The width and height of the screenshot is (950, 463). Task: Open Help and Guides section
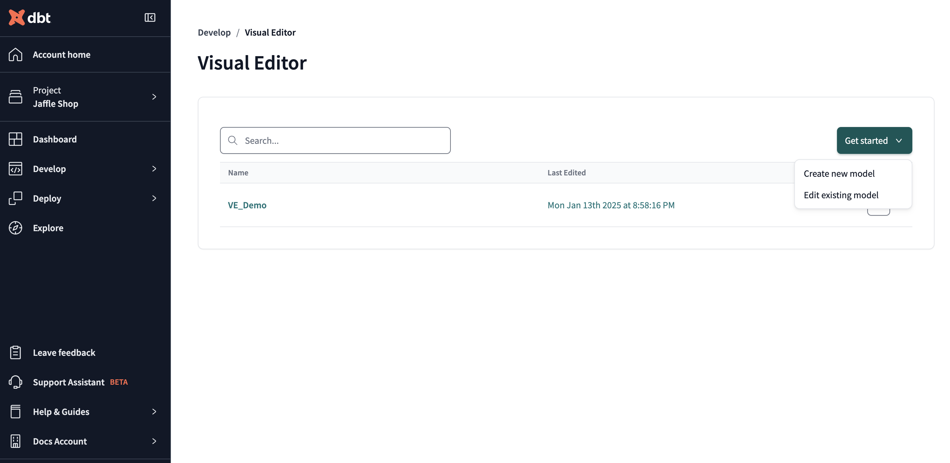point(61,412)
